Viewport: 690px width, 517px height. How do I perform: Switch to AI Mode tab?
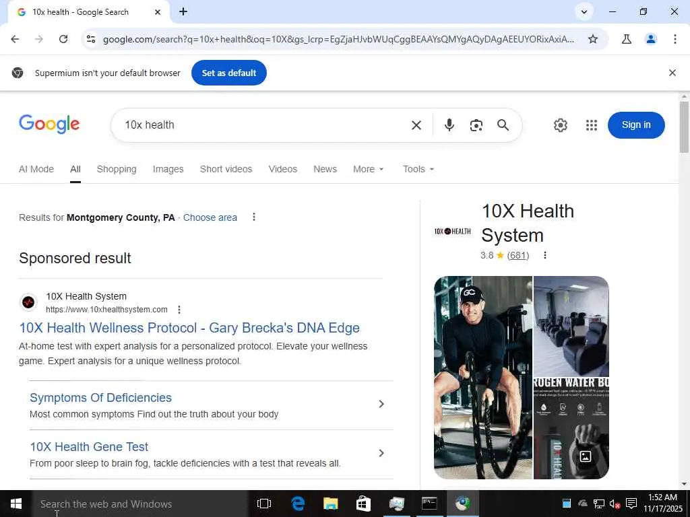click(36, 169)
